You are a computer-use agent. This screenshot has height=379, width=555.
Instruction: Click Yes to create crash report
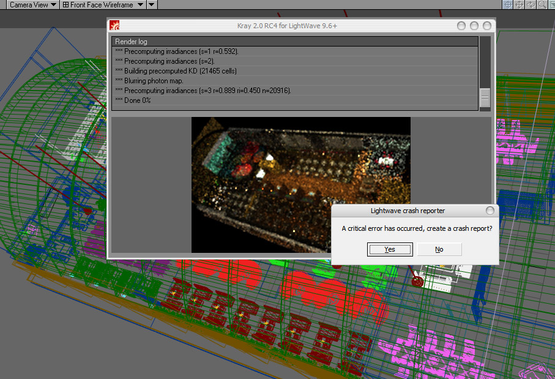click(390, 249)
